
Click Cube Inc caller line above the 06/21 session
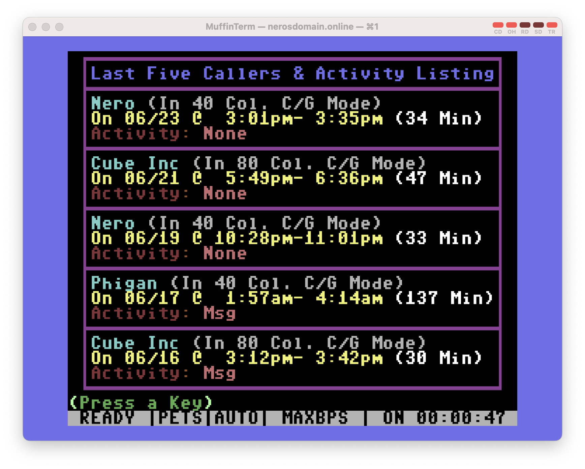258,163
